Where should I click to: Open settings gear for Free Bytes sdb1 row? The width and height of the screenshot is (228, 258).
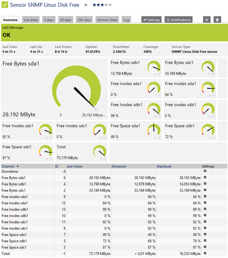pos(205,184)
